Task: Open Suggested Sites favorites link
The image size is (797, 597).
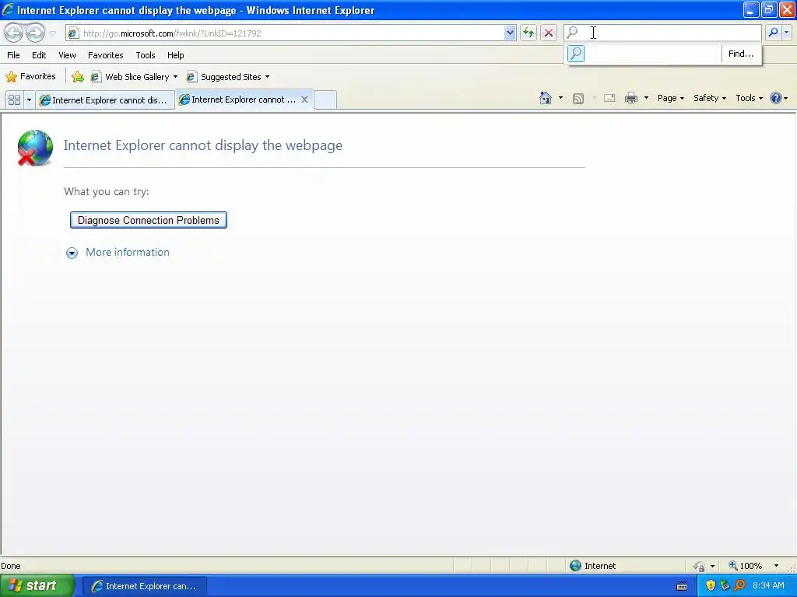Action: (x=224, y=77)
